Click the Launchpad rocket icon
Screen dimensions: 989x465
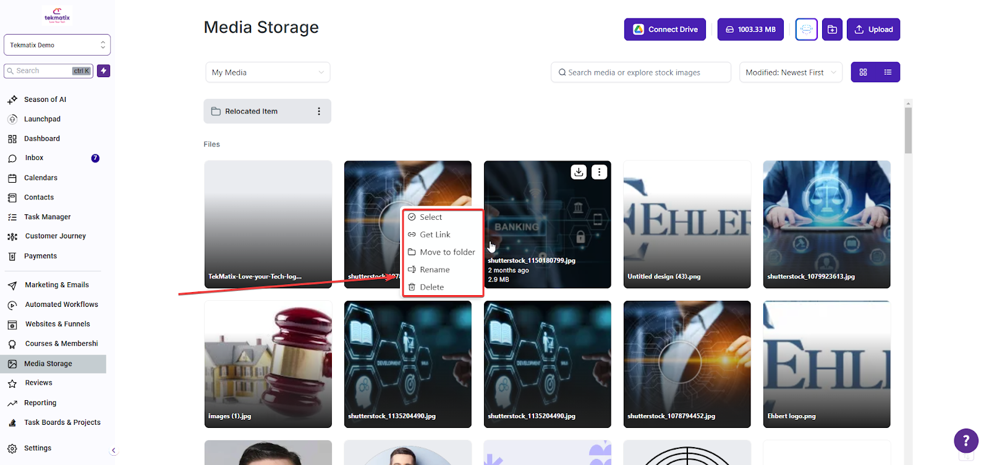[12, 119]
